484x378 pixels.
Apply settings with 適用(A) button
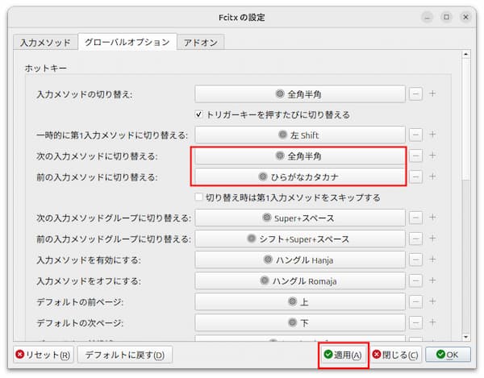click(344, 355)
